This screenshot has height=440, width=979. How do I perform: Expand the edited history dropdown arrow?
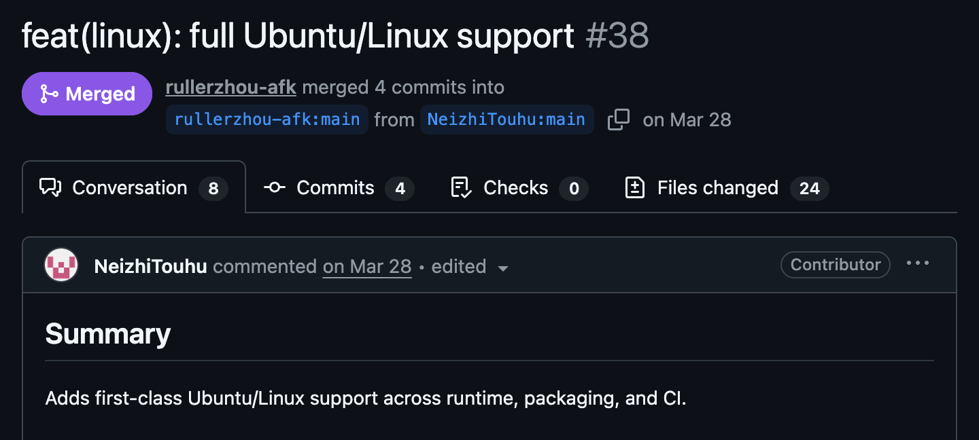(x=503, y=268)
